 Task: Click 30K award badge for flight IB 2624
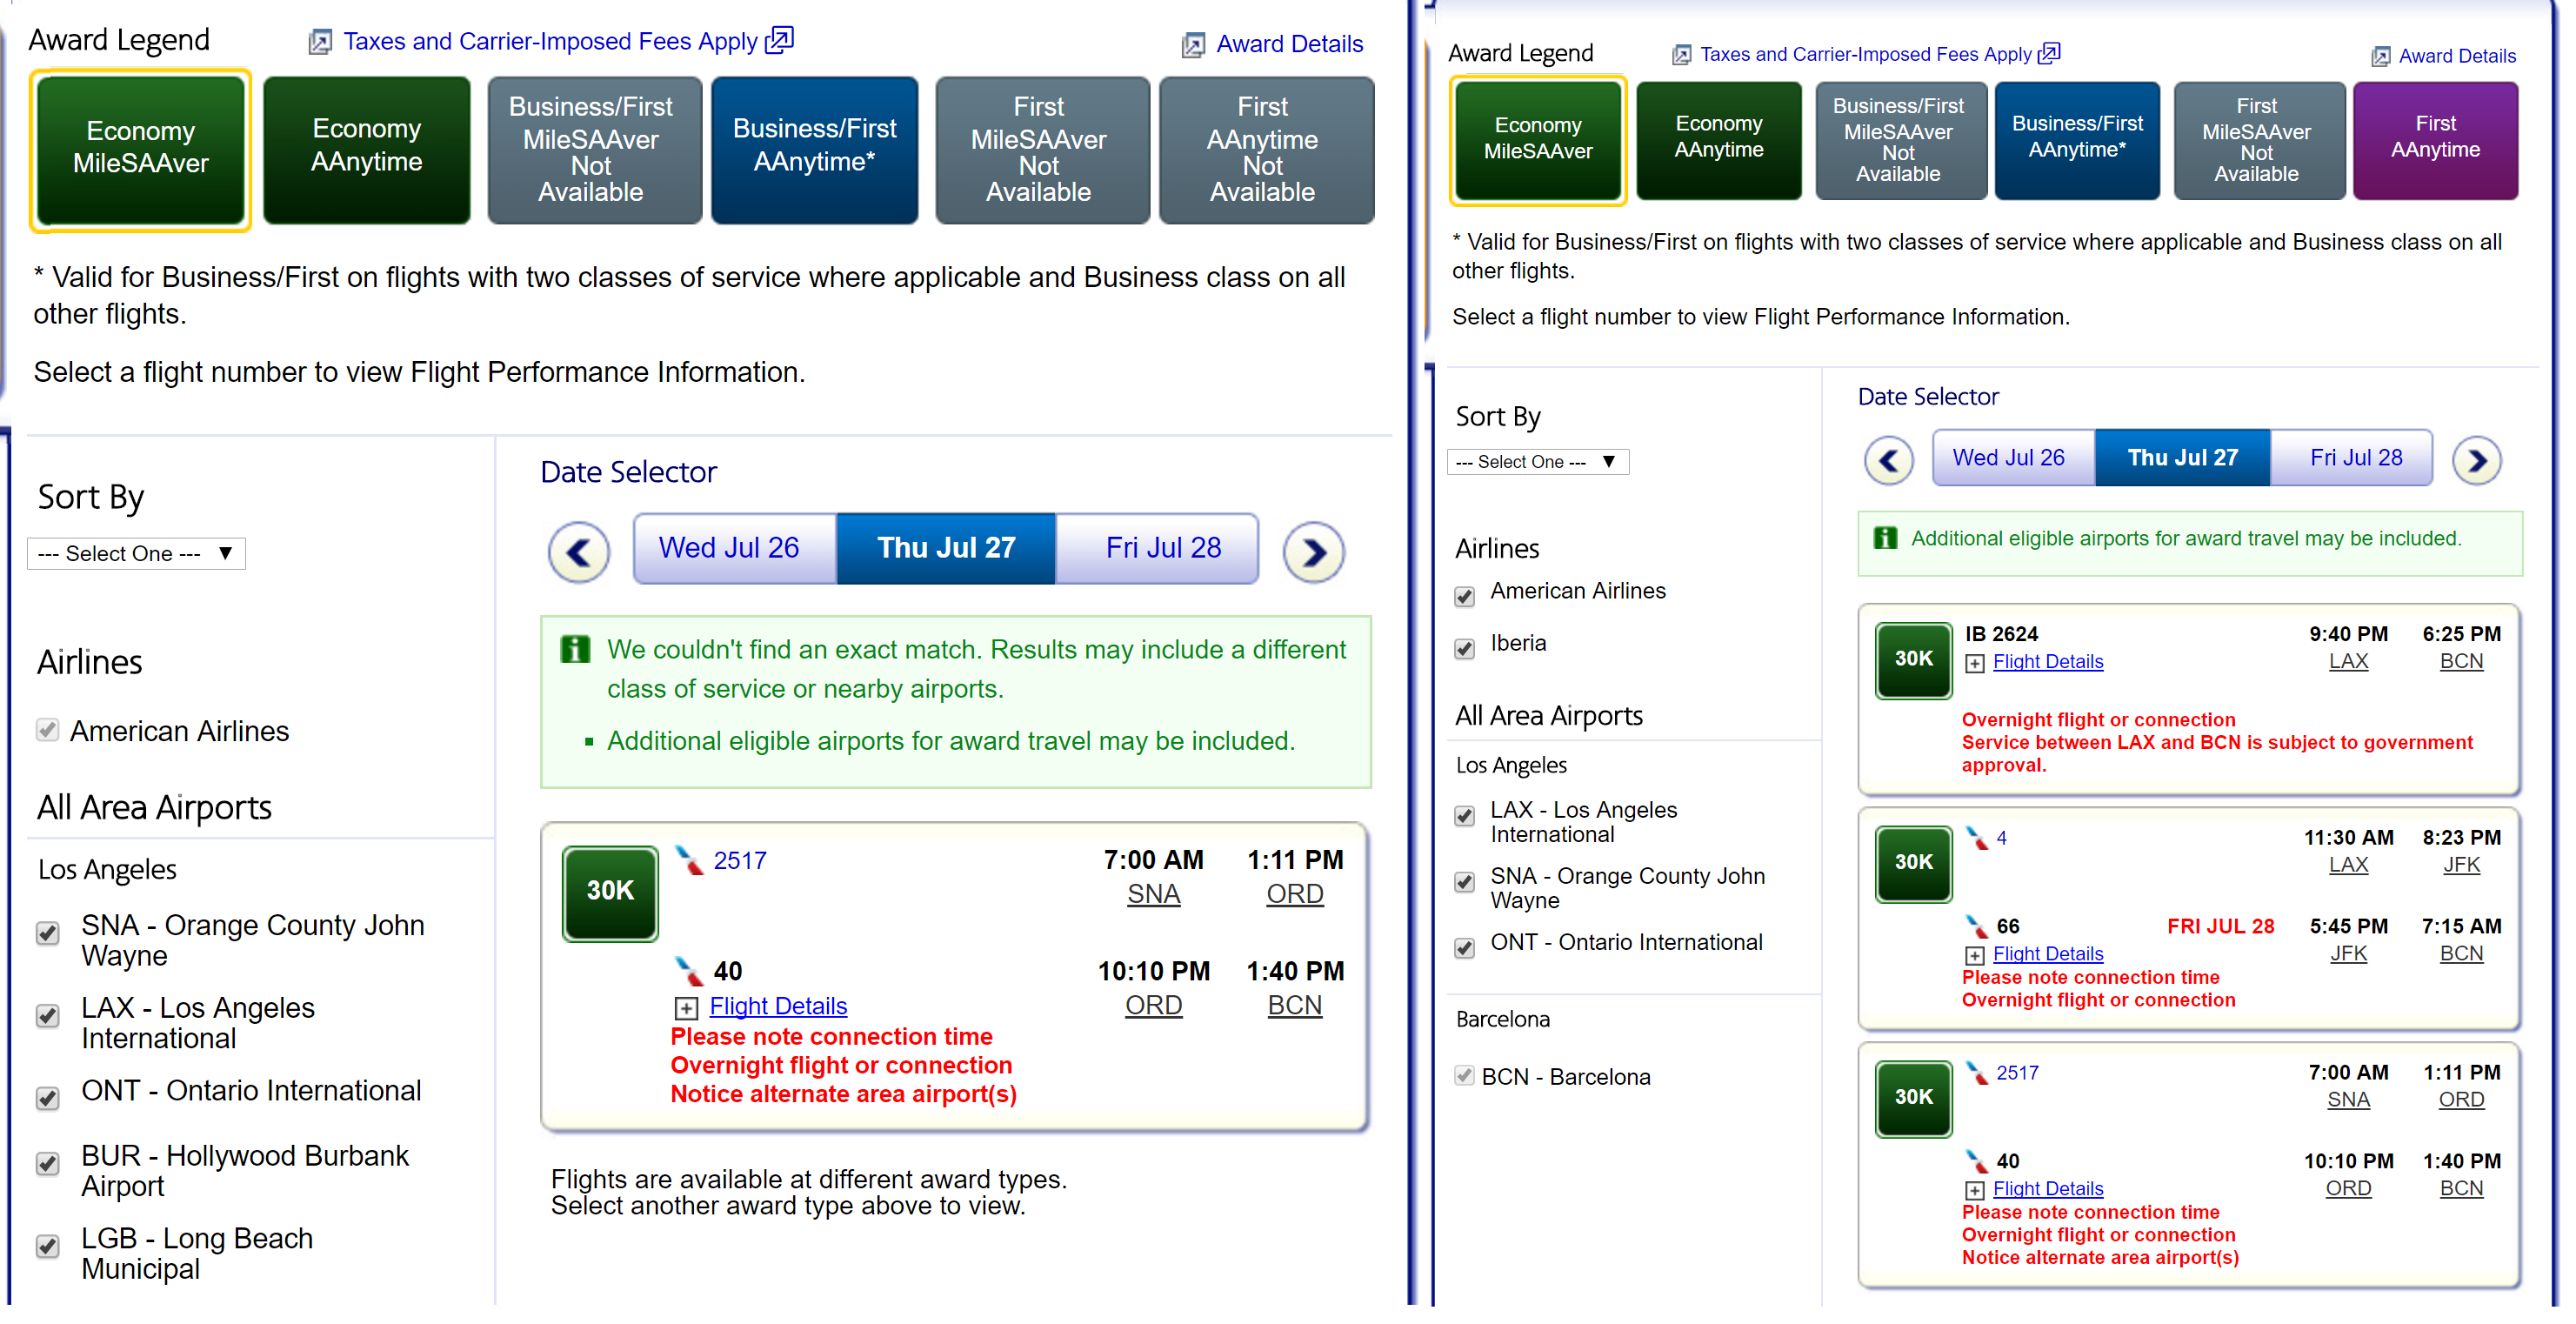[1913, 659]
